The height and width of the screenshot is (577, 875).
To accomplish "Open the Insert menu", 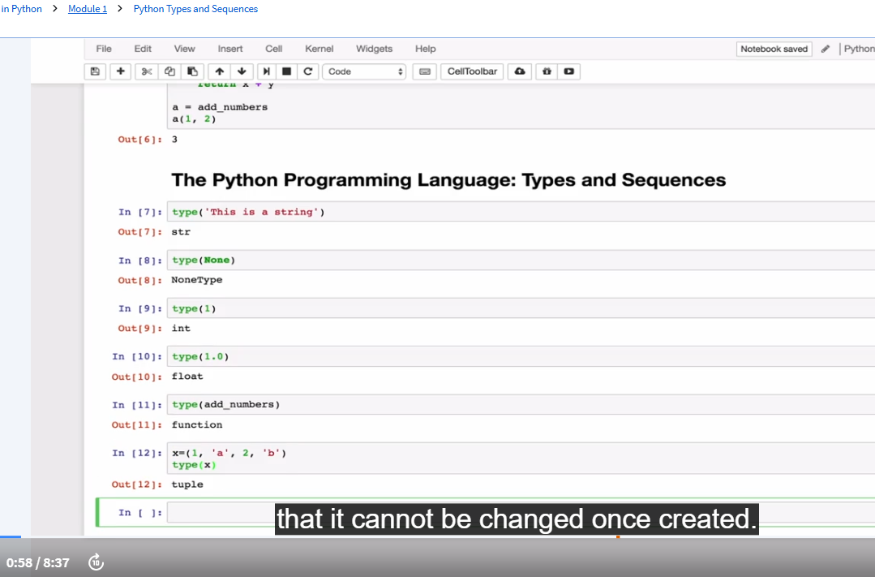I will [230, 49].
